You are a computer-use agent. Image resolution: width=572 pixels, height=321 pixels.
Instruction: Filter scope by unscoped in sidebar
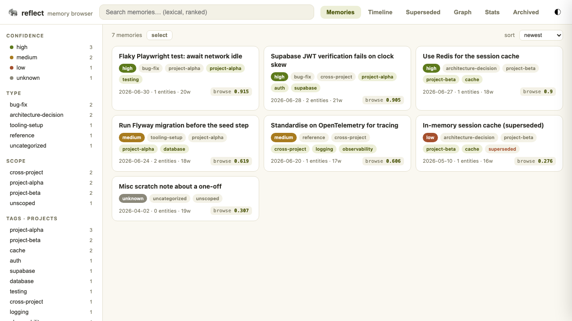point(51,203)
